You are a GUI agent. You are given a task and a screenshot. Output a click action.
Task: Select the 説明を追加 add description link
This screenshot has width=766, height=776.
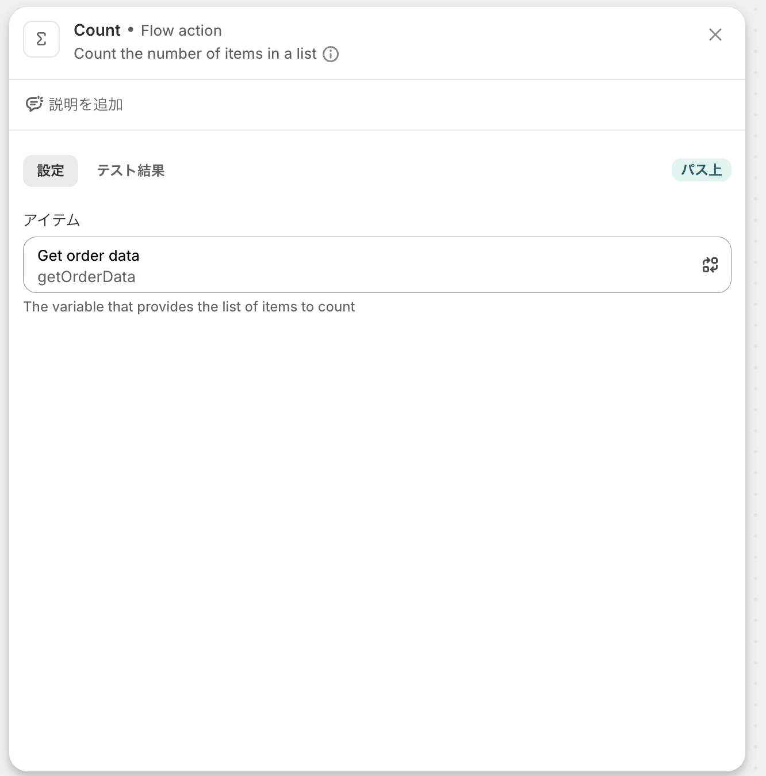[x=86, y=104]
